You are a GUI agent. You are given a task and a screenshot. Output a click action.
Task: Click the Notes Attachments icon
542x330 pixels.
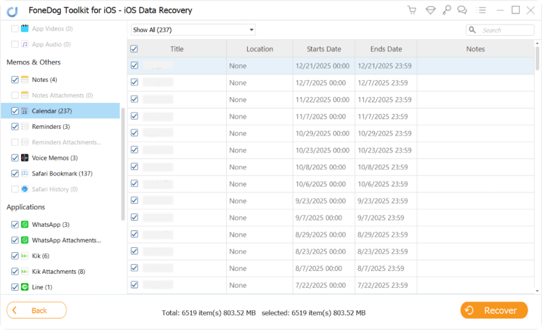pyautogui.click(x=24, y=95)
